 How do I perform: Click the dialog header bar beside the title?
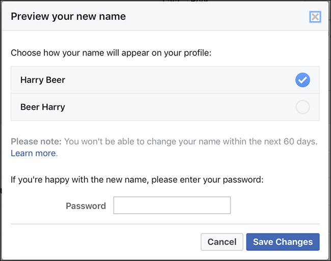pos(217,16)
